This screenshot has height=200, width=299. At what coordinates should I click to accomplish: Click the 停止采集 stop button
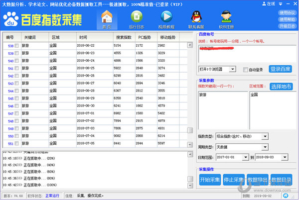(x=234, y=180)
